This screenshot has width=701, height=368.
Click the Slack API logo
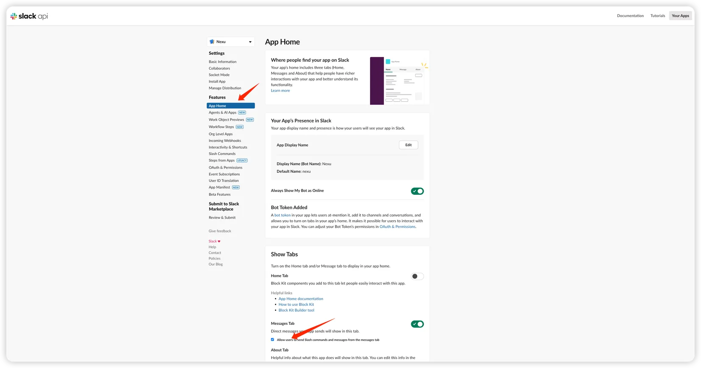pos(29,16)
